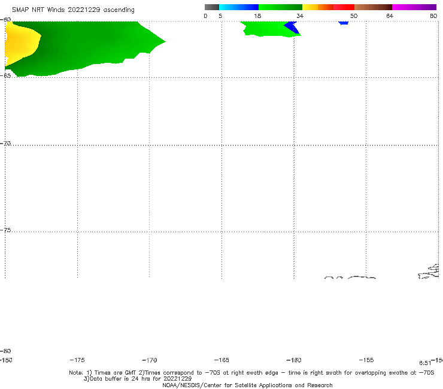Click the longitude label -170
The height and width of the screenshot is (389, 443).
[x=150, y=360]
